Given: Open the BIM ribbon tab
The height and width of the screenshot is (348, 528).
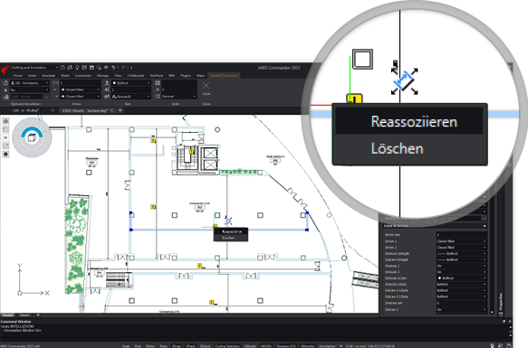Looking at the screenshot, I should coord(172,76).
